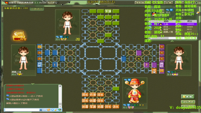This screenshot has height=113, width=201.
Task: Click the globe-with-person icon in the chat bar
Action: (x=60, y=110)
